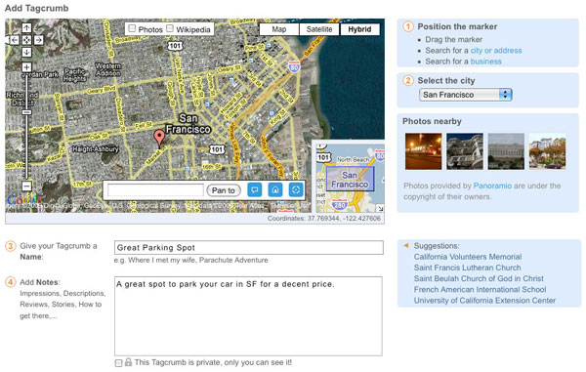
Task: Choose Saint Francis Lutheran Church suggestion
Action: pyautogui.click(x=467, y=268)
